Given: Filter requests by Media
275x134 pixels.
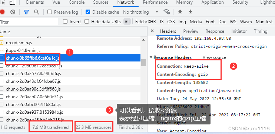Looking at the screenshot, I should (x=196, y=22).
